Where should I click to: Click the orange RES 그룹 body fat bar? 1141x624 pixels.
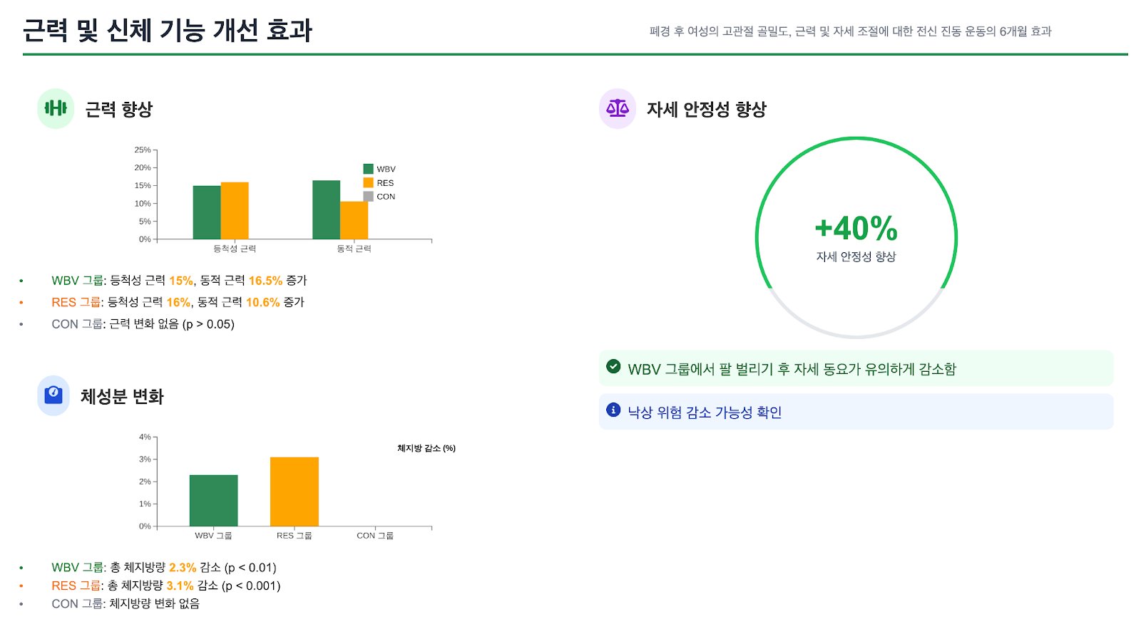coord(295,492)
